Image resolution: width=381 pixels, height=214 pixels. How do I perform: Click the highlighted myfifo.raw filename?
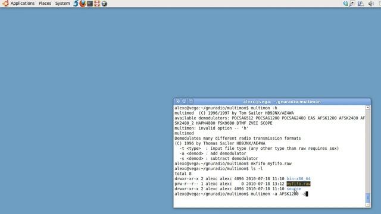tap(298, 184)
